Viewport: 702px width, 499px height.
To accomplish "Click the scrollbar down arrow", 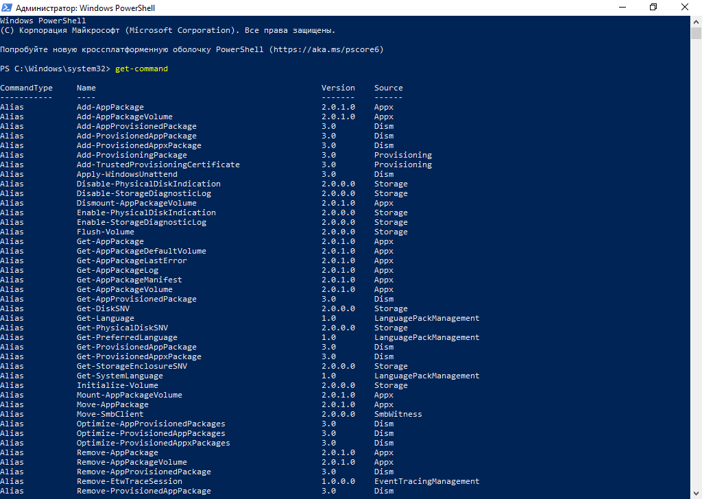I will coord(696,494).
